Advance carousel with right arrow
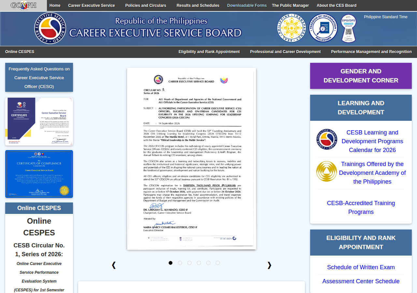Viewport: 417px width, 293px height. [269, 265]
